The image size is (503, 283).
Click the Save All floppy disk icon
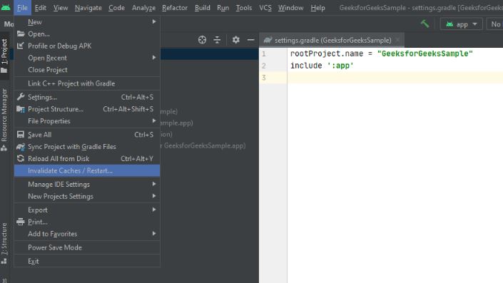point(21,135)
